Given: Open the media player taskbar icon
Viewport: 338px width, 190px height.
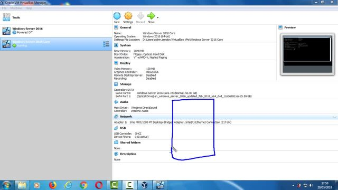Looking at the screenshot, I should click(x=37, y=185).
